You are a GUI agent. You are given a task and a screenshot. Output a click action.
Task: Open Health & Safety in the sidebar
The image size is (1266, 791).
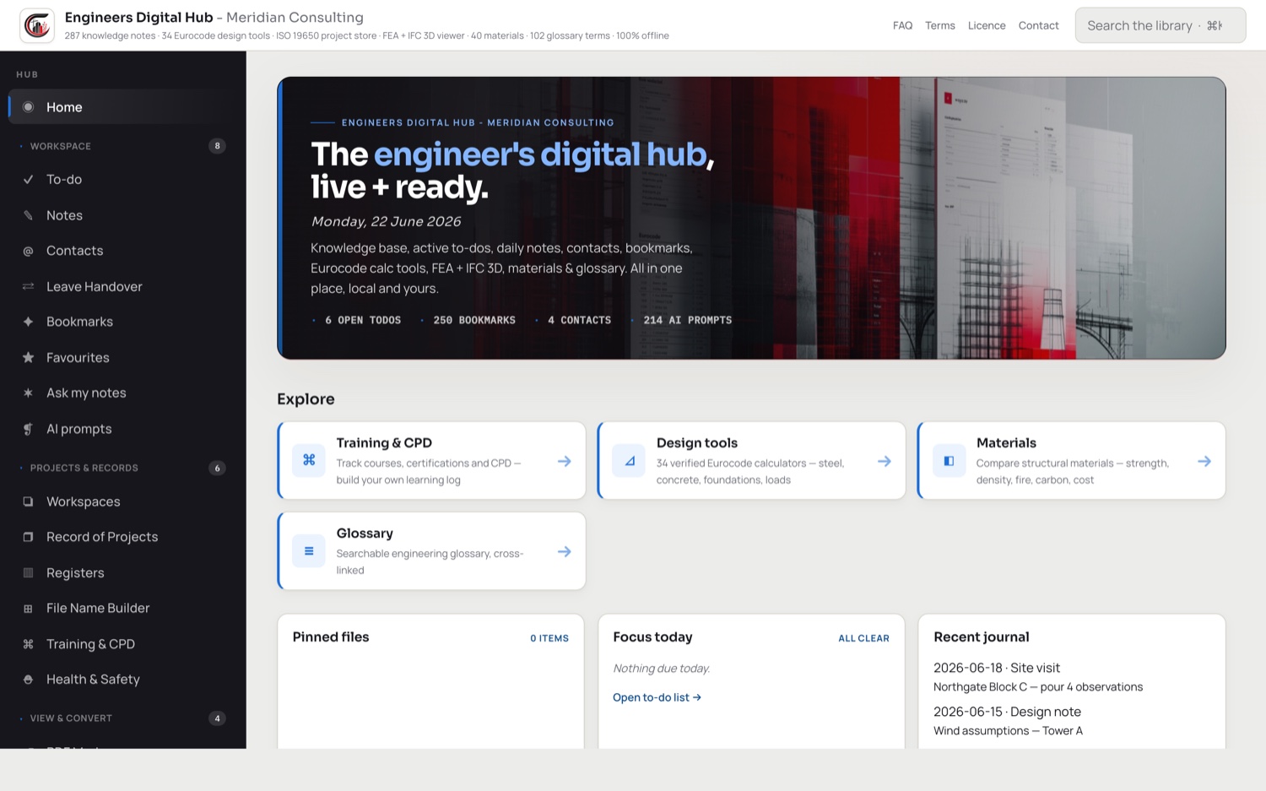123,680
